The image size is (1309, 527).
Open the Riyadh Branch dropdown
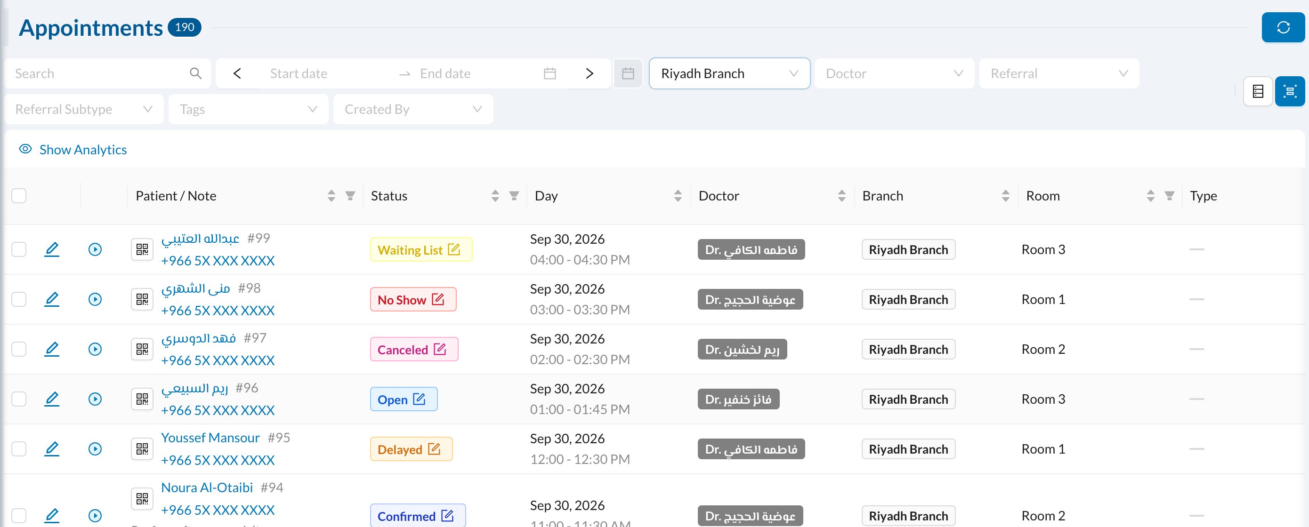click(x=729, y=73)
